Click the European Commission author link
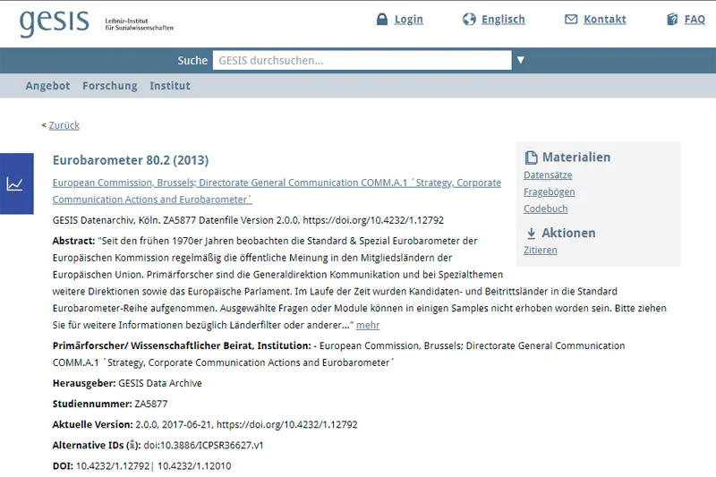 tap(277, 183)
